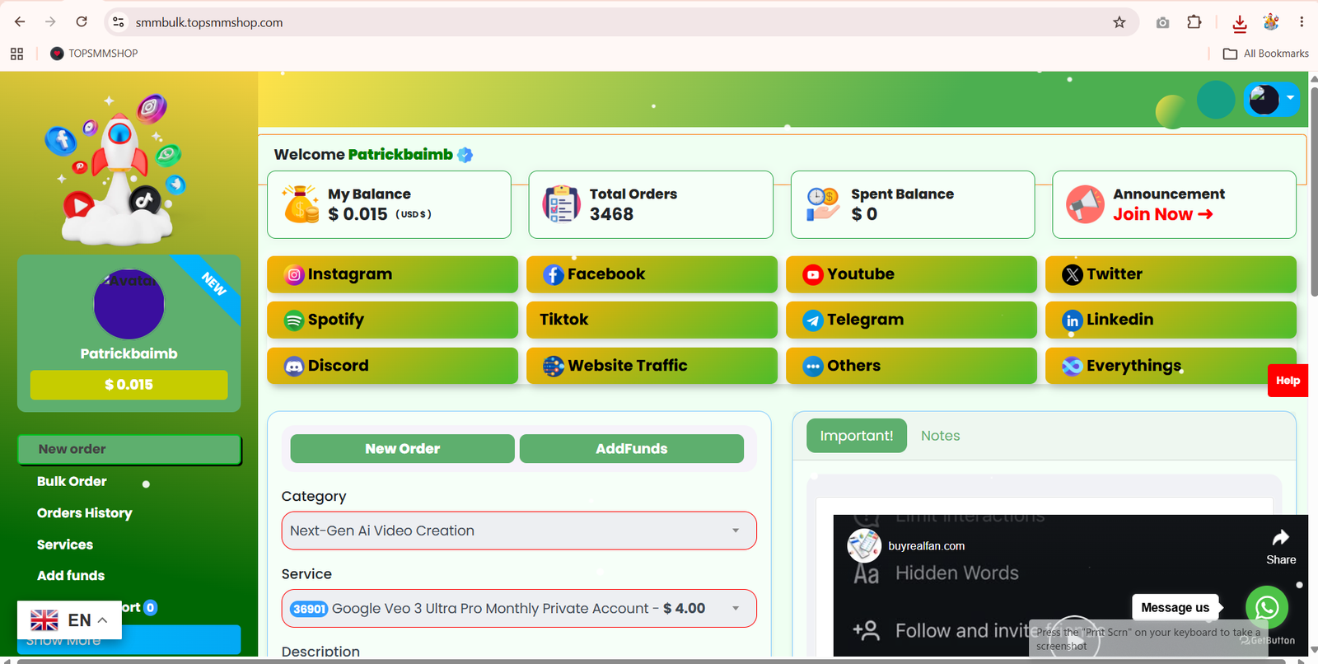The height and width of the screenshot is (664, 1318).
Task: Open the Telegram category
Action: click(911, 320)
